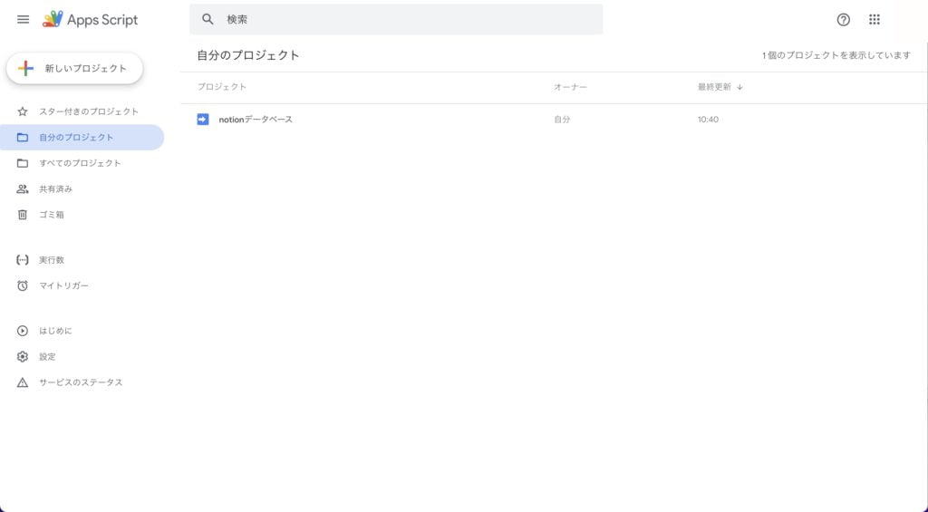Go to すべてのプロジェクト
The image size is (928, 512).
[80, 163]
